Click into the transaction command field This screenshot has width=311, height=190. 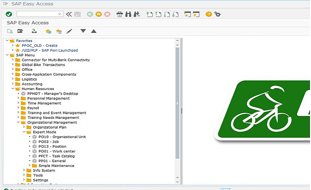coord(37,14)
